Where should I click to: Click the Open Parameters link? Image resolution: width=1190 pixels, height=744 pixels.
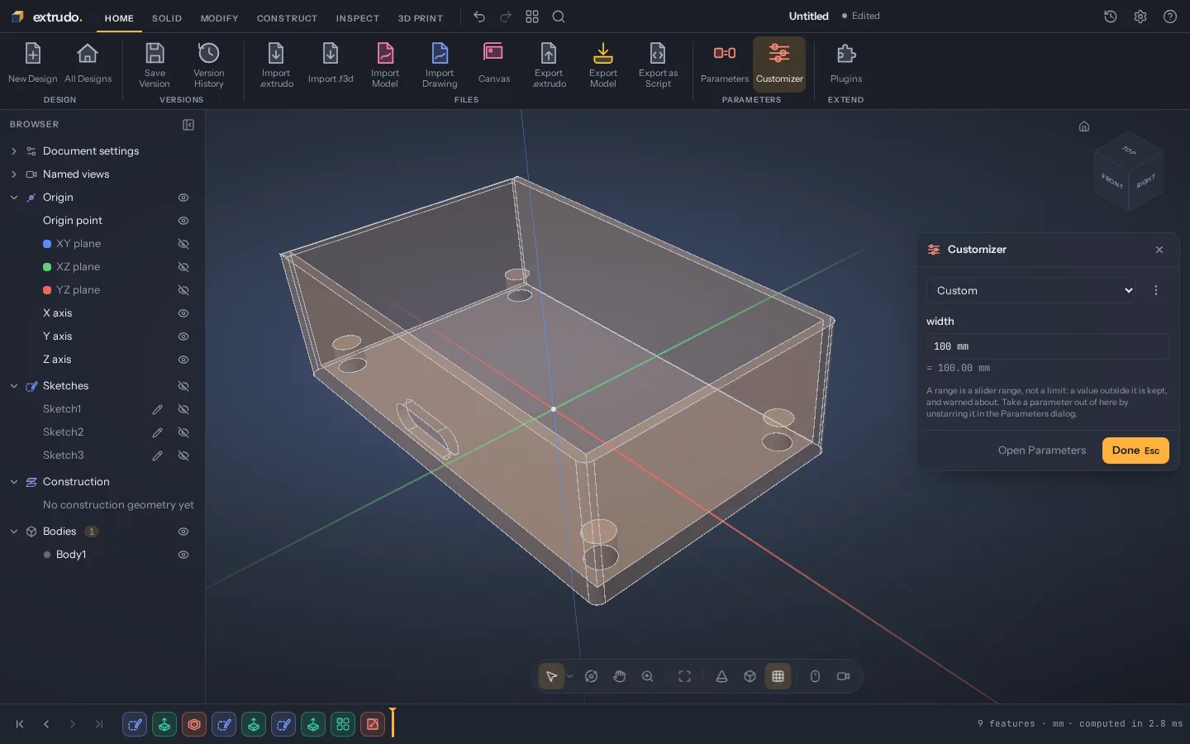(x=1042, y=451)
